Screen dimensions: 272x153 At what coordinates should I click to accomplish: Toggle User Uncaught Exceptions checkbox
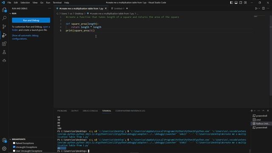pos(14,151)
